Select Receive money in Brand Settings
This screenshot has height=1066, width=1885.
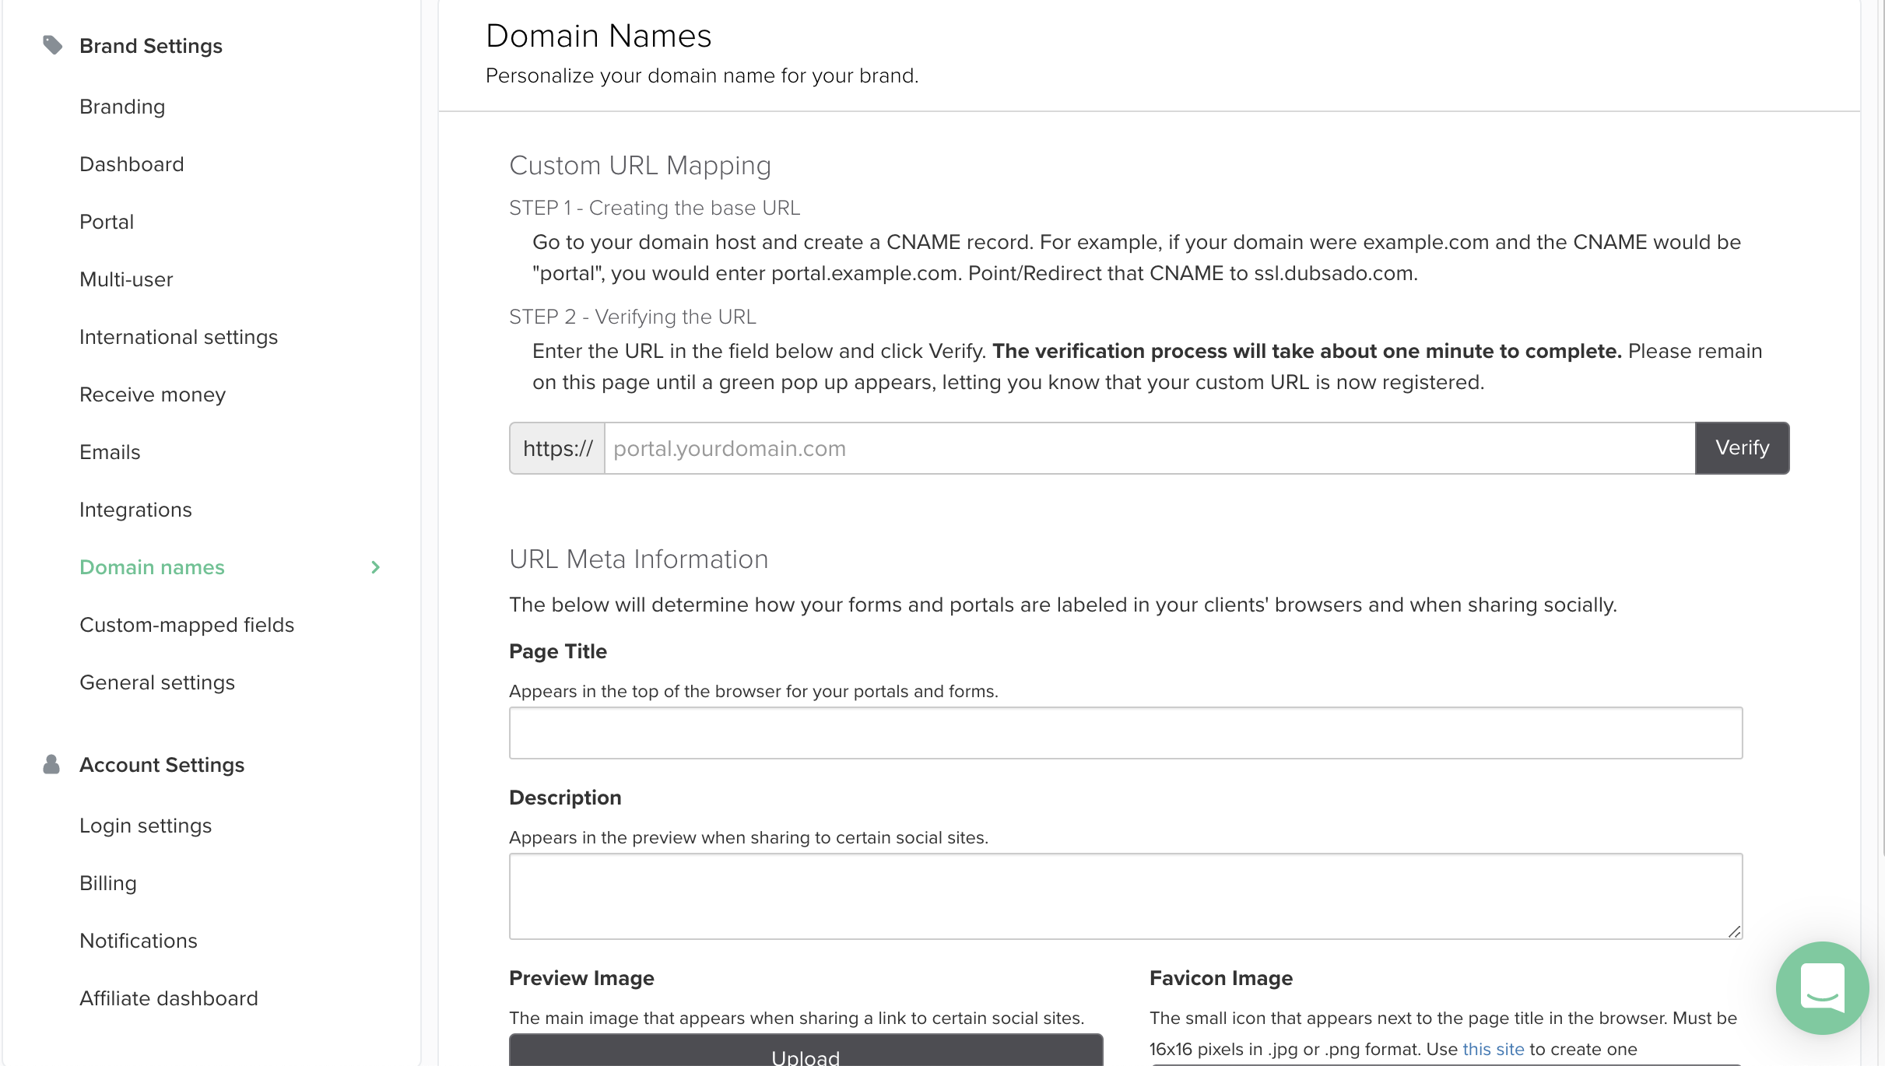tap(152, 396)
